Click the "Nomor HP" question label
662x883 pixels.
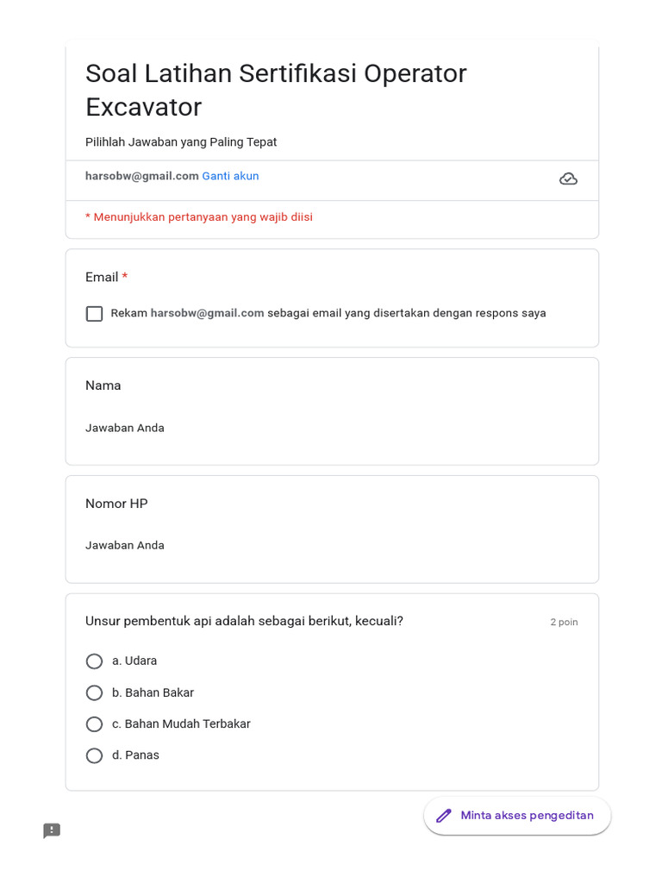(x=116, y=504)
